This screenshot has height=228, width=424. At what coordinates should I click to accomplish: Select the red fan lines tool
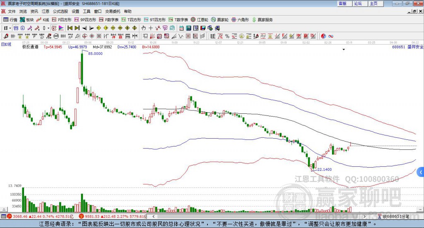[152, 36]
